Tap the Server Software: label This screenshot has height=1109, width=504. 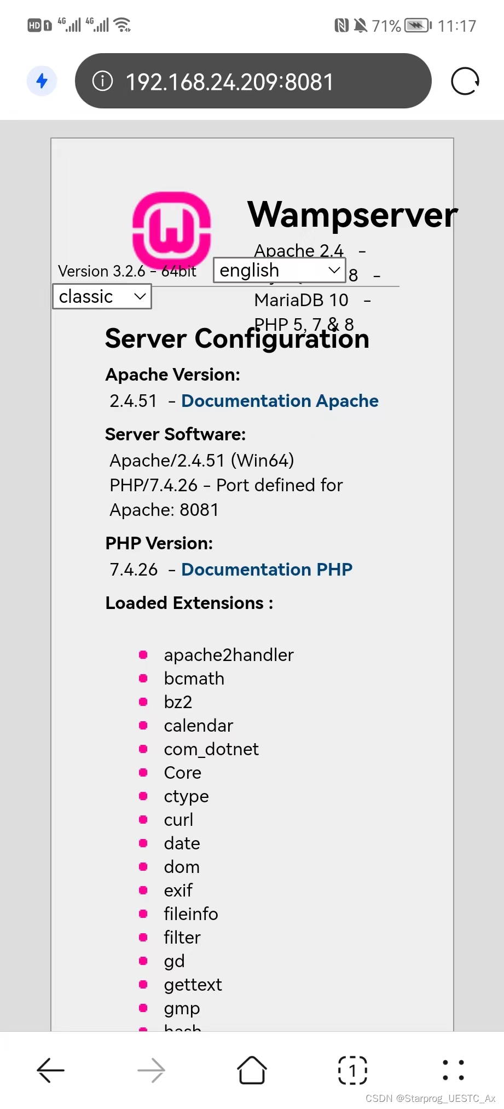(x=175, y=434)
